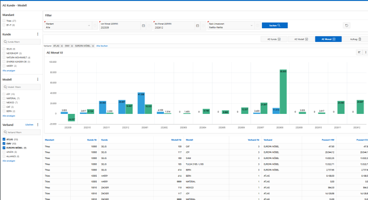Open the Basis Umsatzwert dropdown

coord(231,26)
